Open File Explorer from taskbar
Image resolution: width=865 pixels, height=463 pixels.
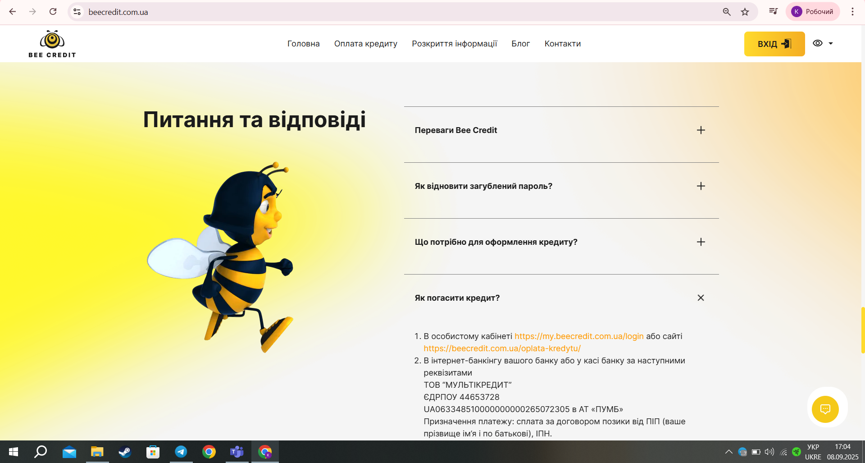click(x=97, y=452)
